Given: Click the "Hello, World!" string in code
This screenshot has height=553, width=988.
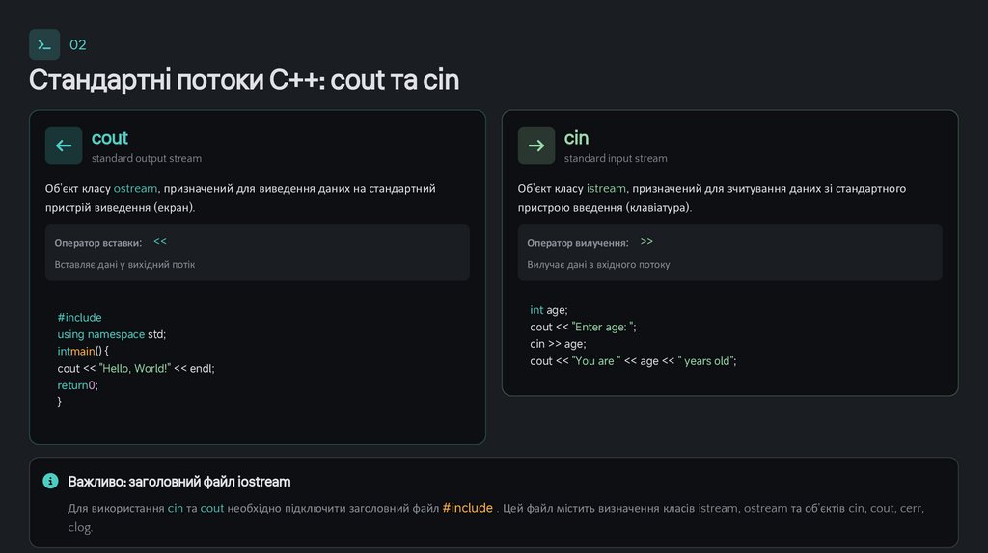Looking at the screenshot, I should pos(134,368).
